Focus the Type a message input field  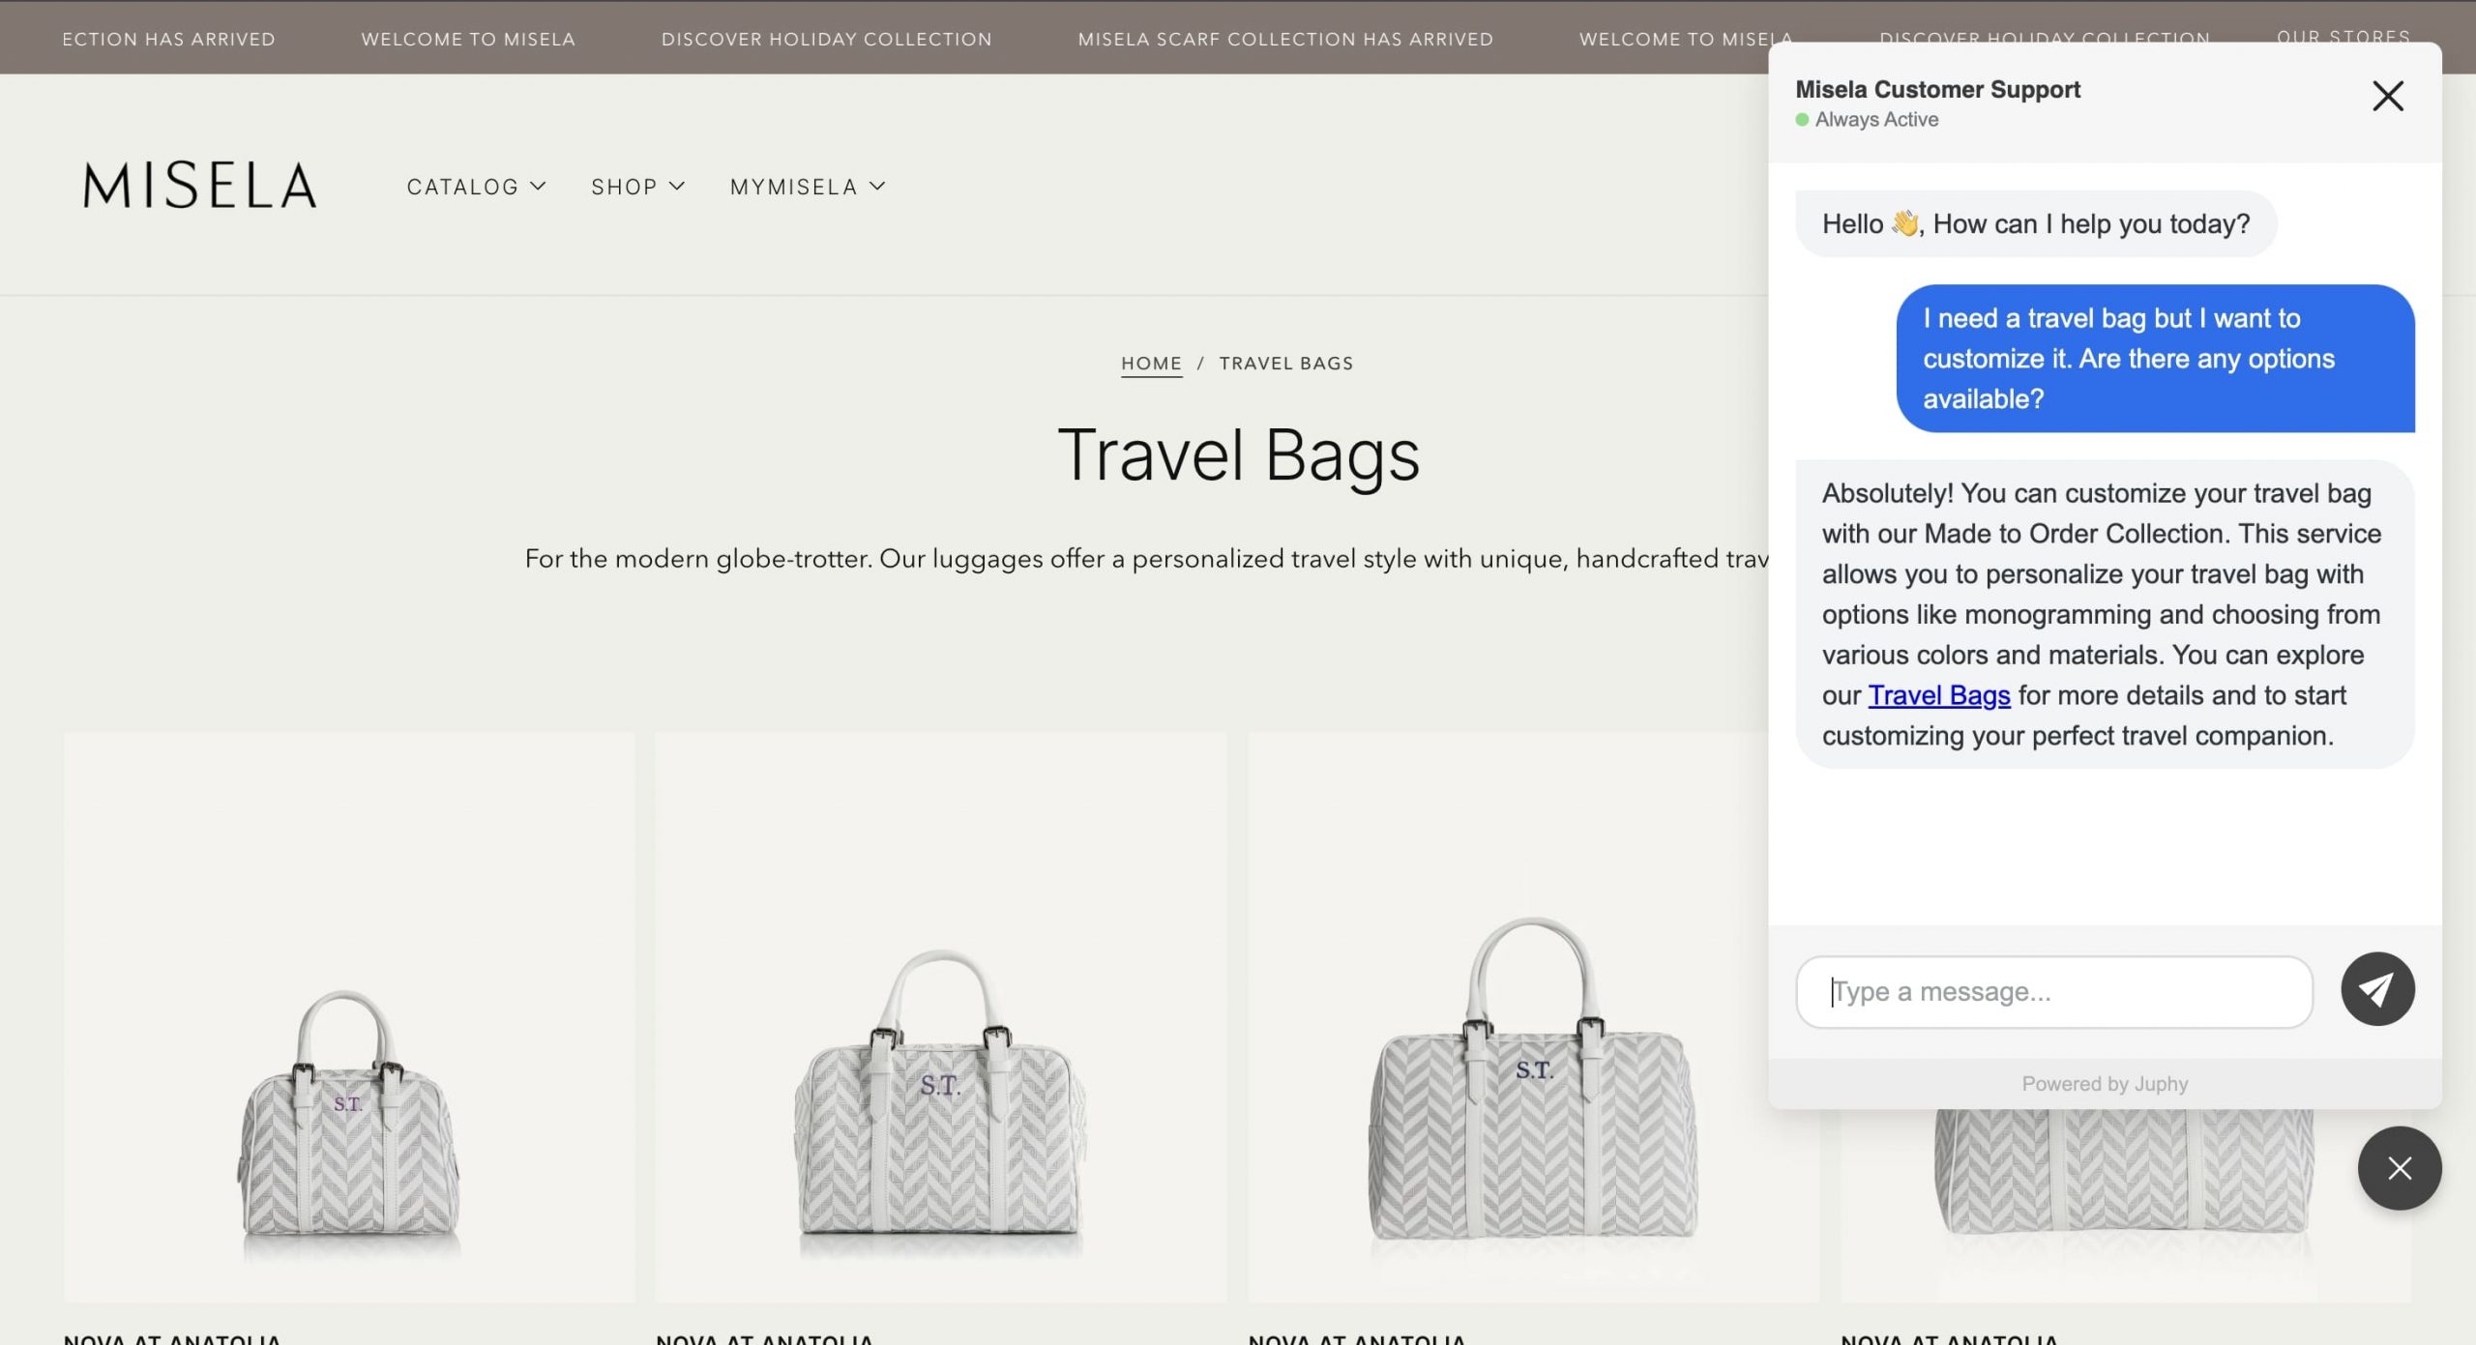coord(2053,992)
